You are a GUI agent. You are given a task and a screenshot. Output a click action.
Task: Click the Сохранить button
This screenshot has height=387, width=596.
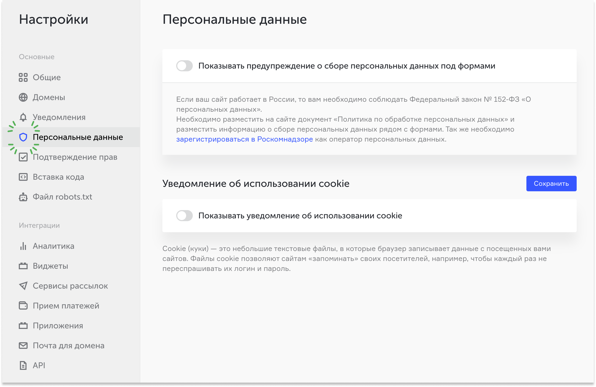point(551,184)
